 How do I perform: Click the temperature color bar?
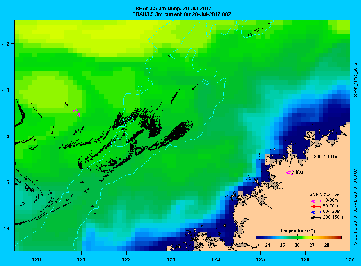click(299, 237)
